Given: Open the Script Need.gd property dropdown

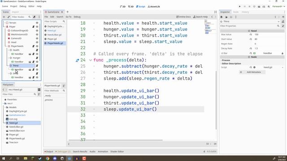Looking at the screenshot, I should pyautogui.click(x=283, y=68).
